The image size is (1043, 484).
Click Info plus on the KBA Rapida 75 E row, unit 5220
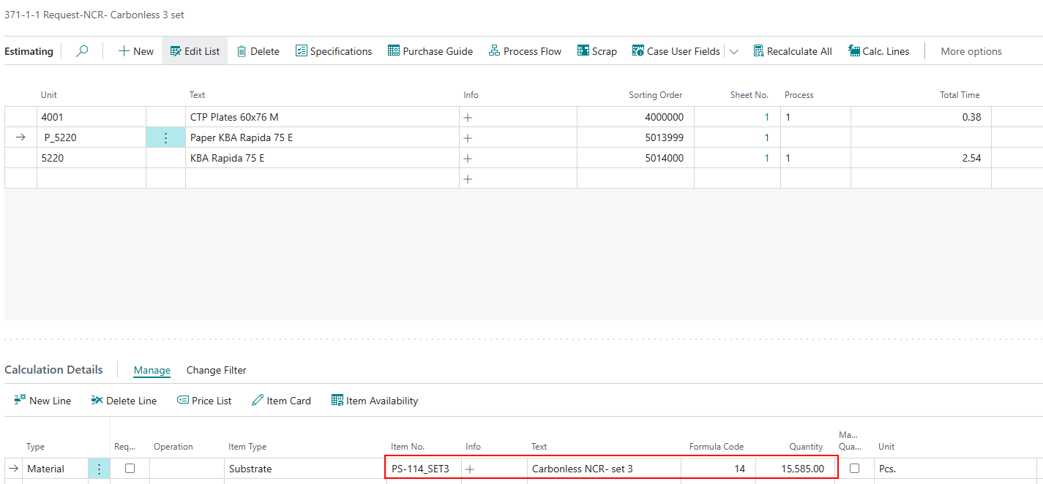click(x=468, y=158)
